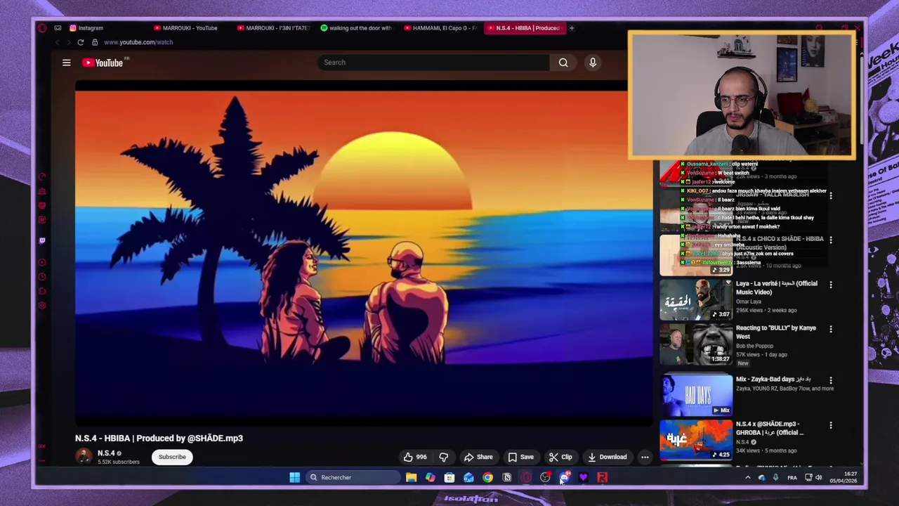Switch the FRA keyboard language indicator
899x506 pixels.
coord(792,478)
